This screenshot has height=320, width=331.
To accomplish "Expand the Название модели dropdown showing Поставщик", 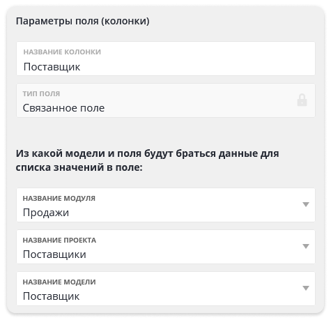I will point(166,289).
